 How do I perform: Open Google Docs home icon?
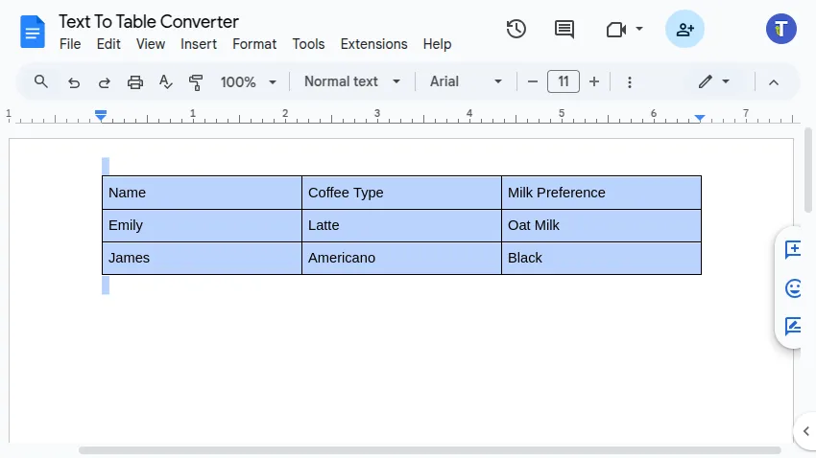[x=33, y=32]
